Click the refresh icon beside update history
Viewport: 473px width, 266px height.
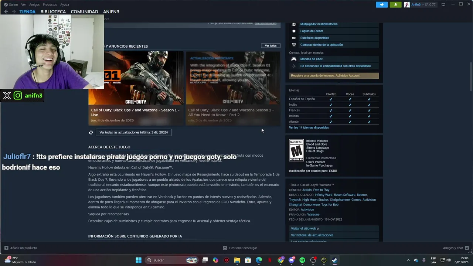[91, 132]
